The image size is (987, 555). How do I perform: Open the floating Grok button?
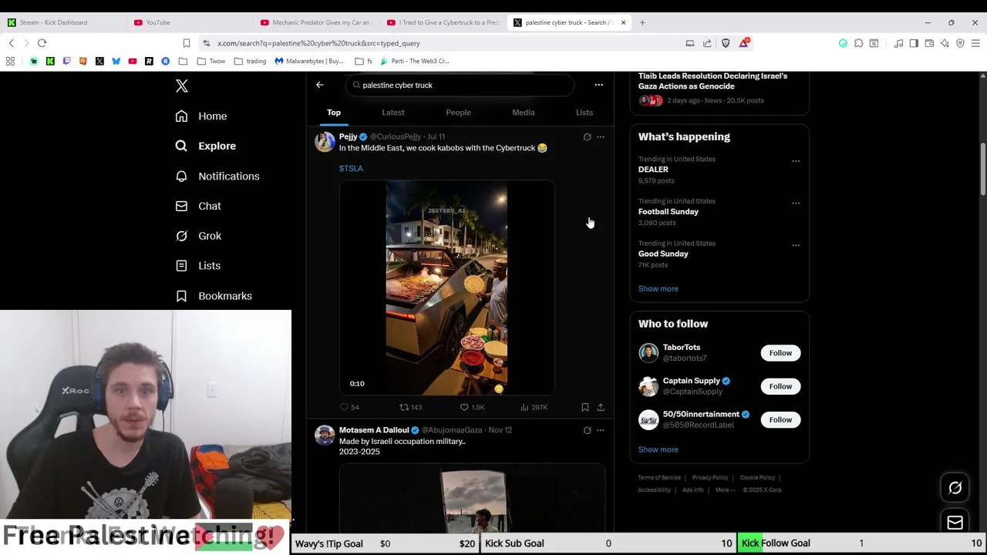tap(955, 488)
